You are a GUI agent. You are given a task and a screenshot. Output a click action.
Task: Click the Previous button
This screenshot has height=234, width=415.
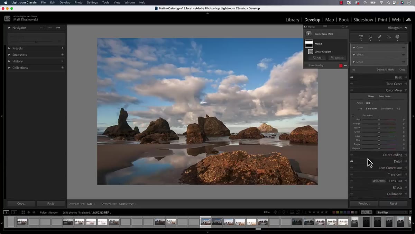(x=364, y=204)
